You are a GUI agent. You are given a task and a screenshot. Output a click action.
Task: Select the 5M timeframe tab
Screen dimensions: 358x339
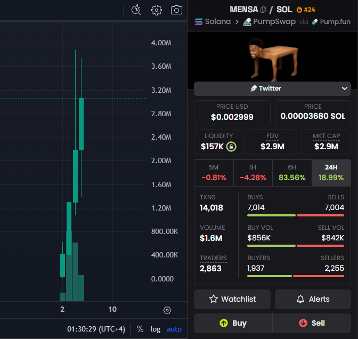214,173
